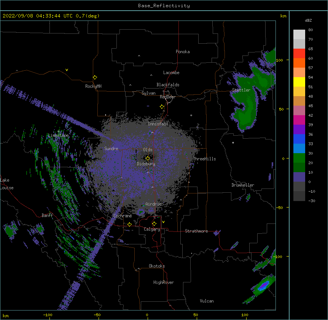The image size is (328, 320).
Task: Click the RockyMH label
Action: (93, 86)
